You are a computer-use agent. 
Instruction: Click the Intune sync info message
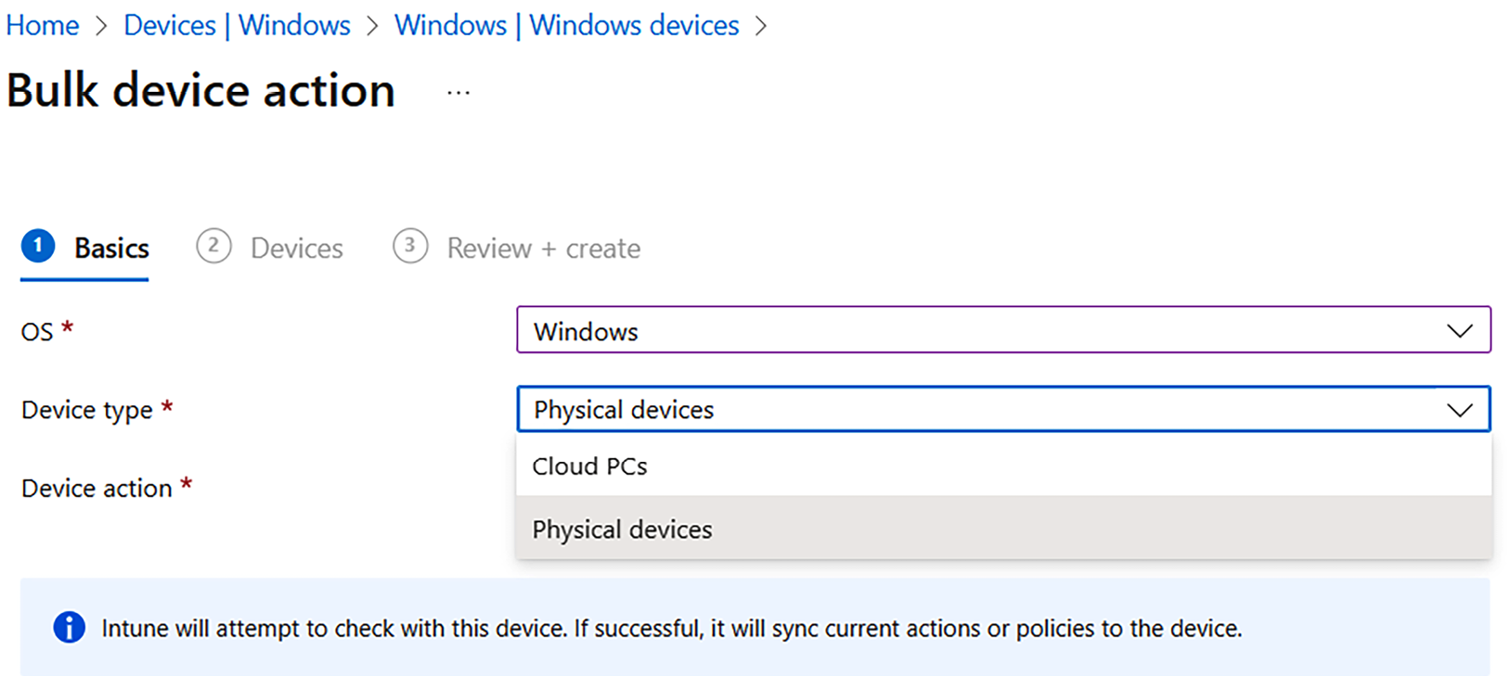click(671, 629)
